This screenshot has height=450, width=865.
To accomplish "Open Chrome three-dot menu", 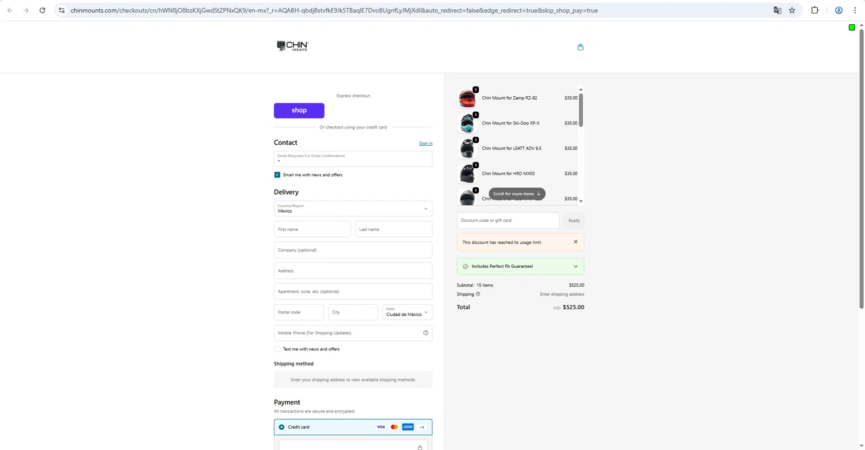I will pos(855,10).
